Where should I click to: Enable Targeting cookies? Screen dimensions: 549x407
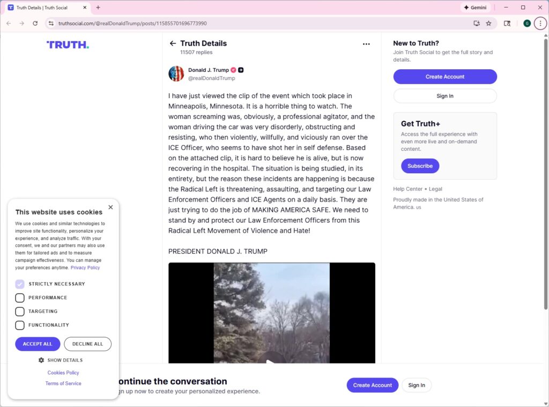click(20, 312)
